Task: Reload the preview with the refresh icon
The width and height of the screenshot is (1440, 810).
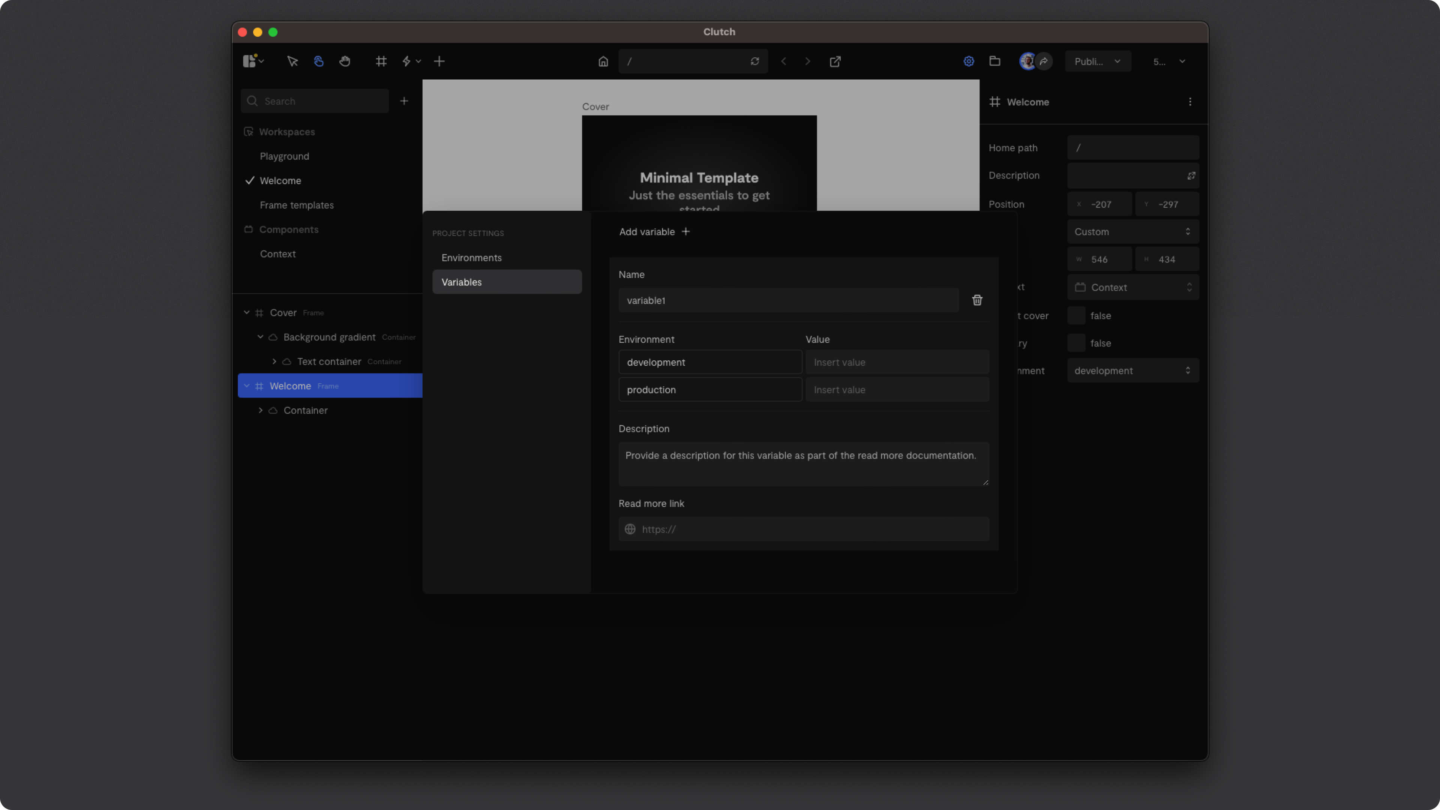Action: [754, 61]
